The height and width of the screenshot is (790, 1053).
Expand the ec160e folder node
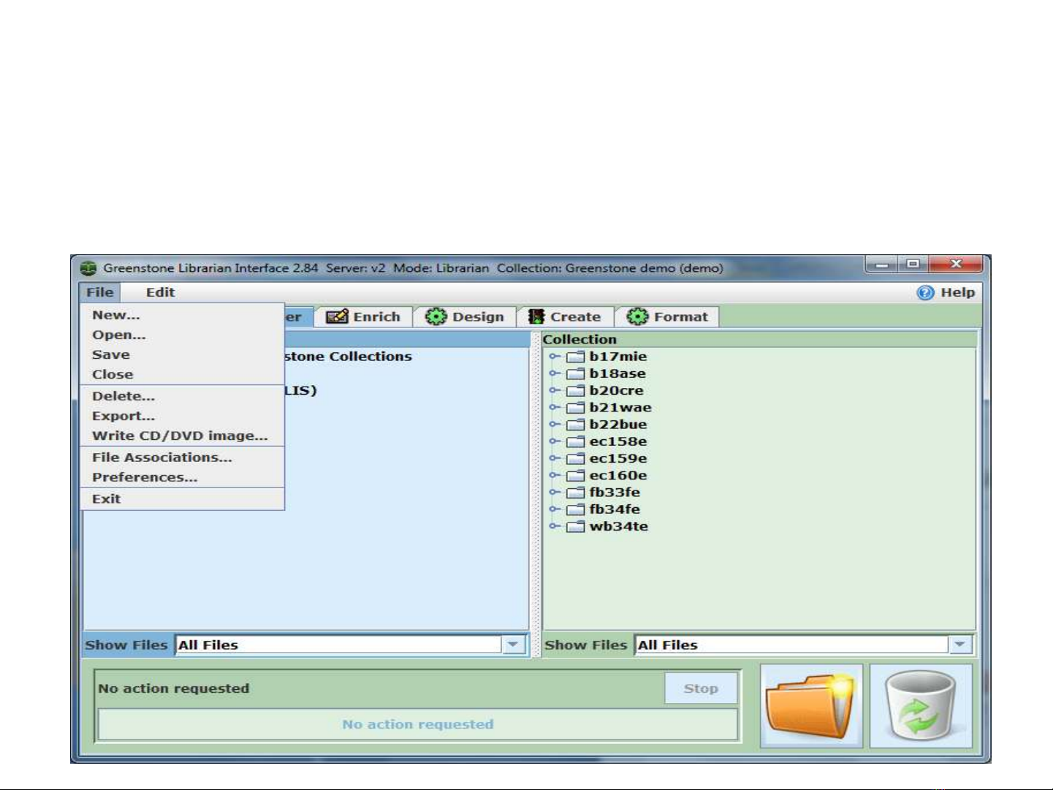555,476
